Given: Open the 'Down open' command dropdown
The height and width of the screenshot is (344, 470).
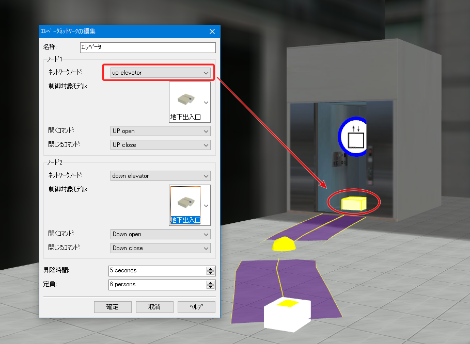Looking at the screenshot, I should pyautogui.click(x=160, y=234).
